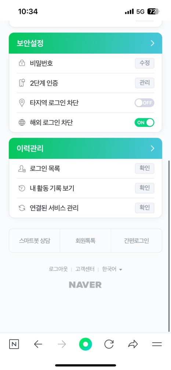The width and height of the screenshot is (171, 370).
Task: Open the 회원톡톡 tab
Action: [x=85, y=241]
